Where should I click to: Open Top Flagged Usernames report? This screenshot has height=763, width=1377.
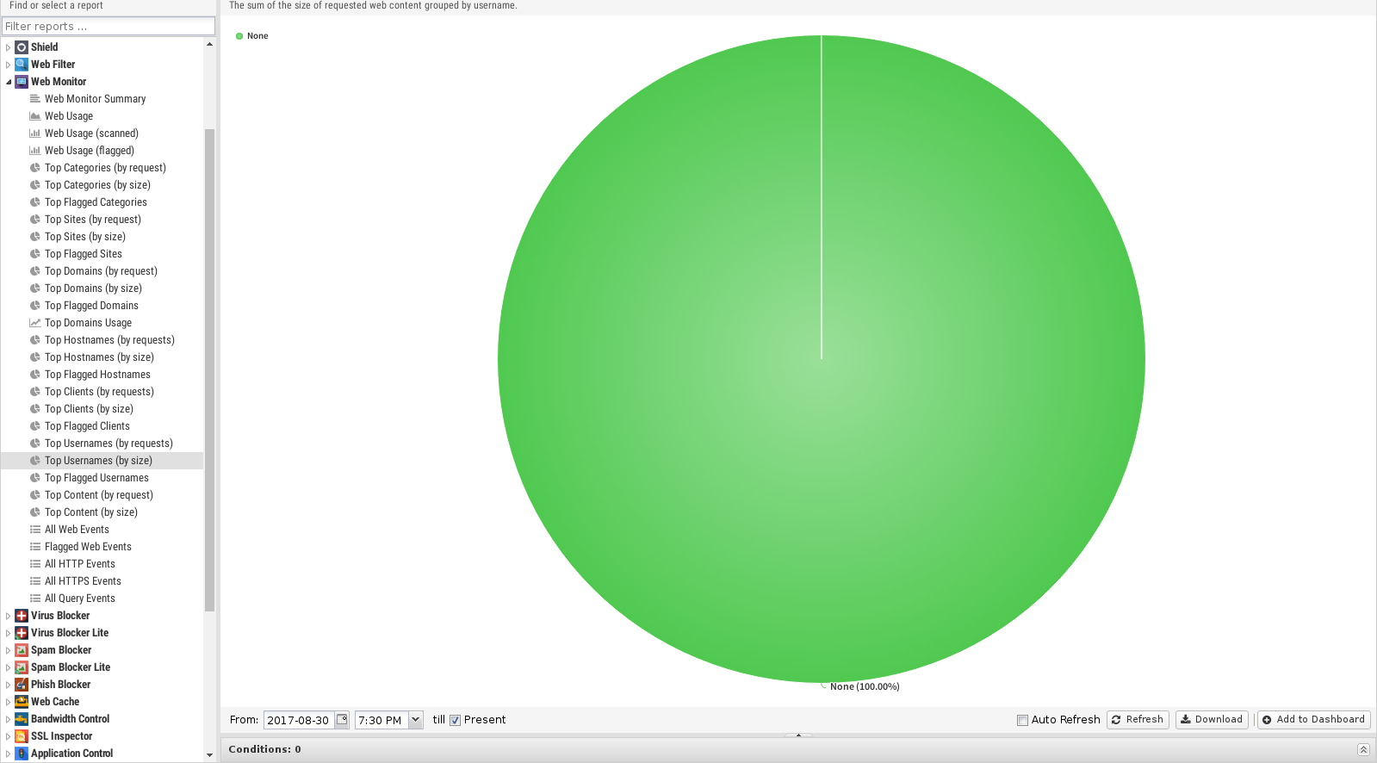pyautogui.click(x=96, y=478)
